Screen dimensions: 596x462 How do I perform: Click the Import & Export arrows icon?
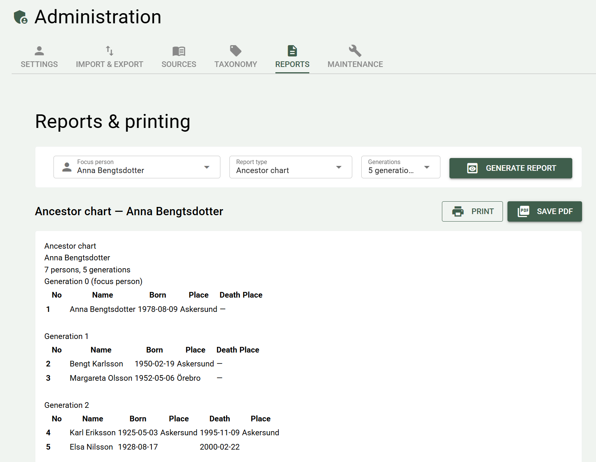110,51
